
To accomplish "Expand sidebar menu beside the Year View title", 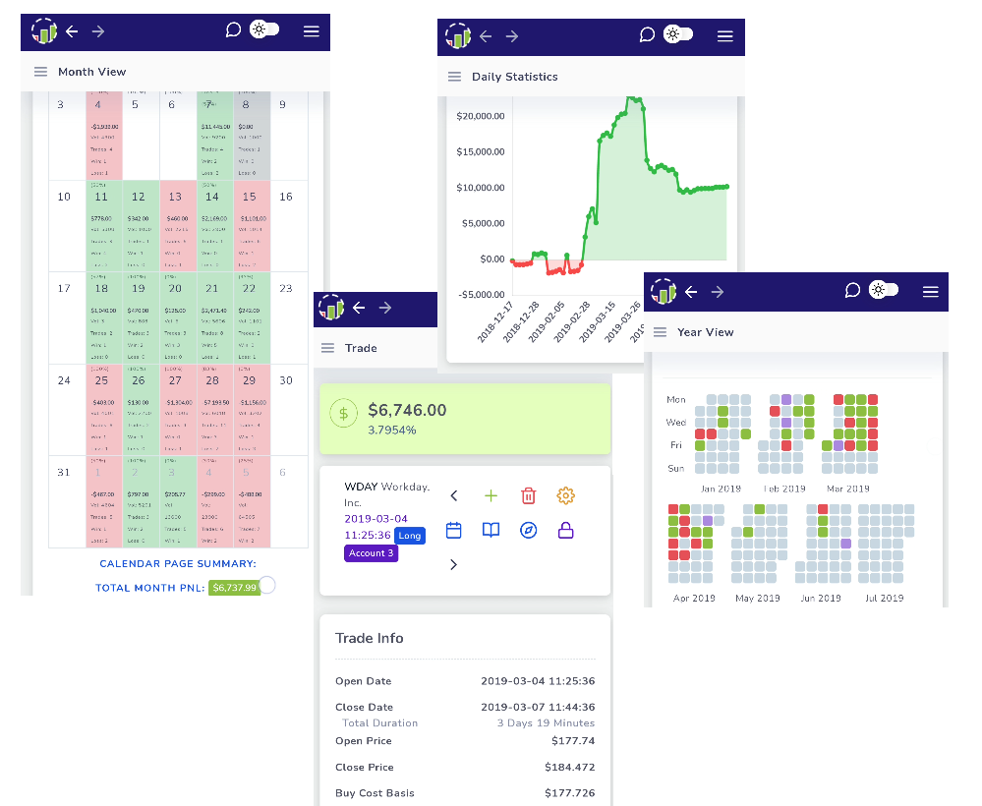I will (x=661, y=332).
